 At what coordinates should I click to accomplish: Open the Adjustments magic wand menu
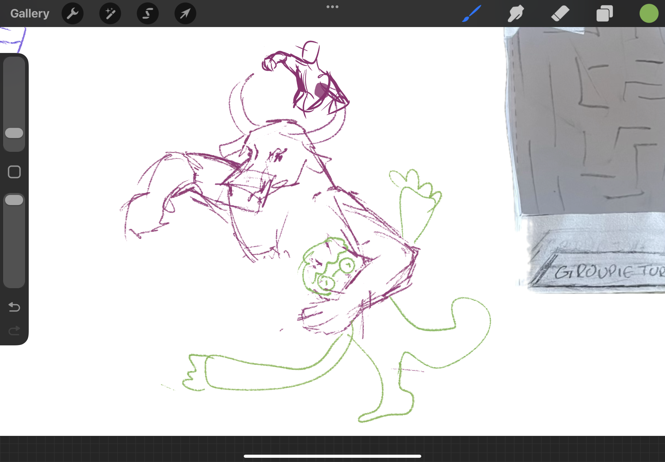(110, 13)
